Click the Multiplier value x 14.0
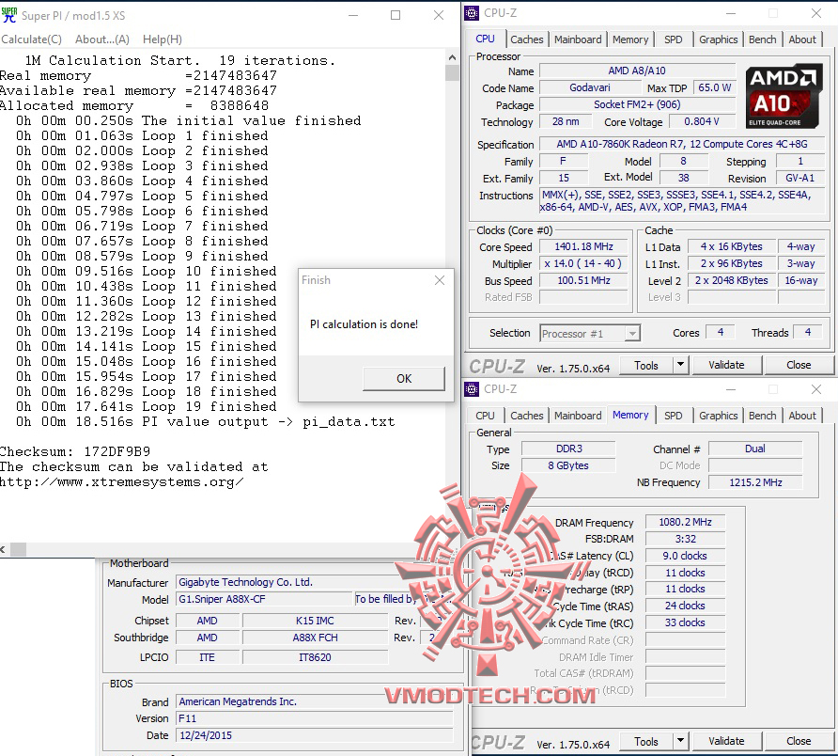The width and height of the screenshot is (838, 756). pos(583,264)
